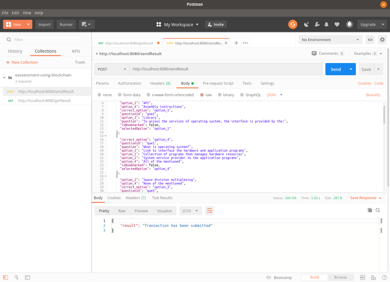Click the Runner button
390x282 pixels.
pos(66,24)
